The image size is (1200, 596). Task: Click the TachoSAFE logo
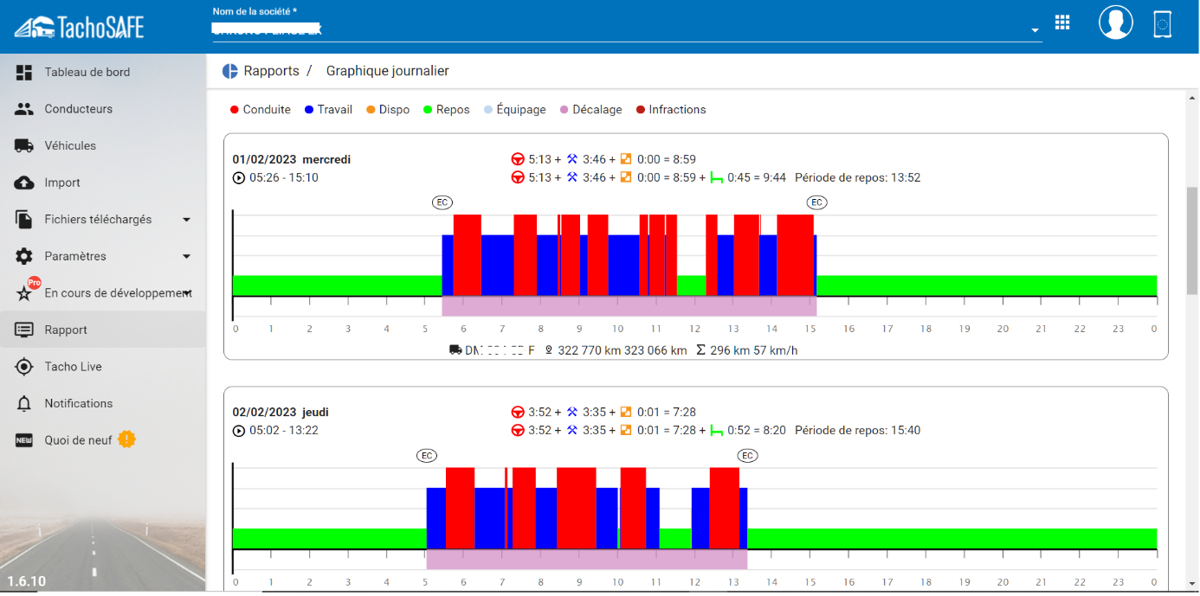pyautogui.click(x=80, y=27)
